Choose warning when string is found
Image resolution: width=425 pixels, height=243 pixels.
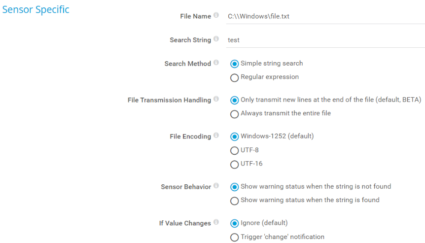click(235, 201)
